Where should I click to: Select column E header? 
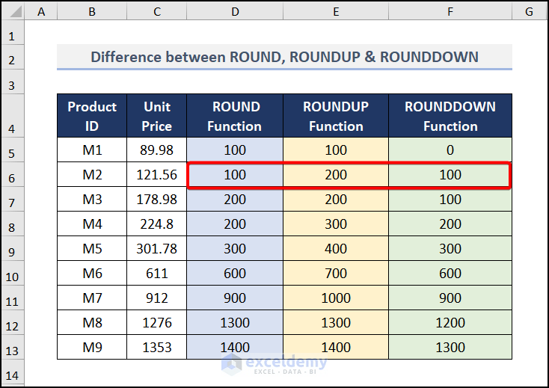point(336,11)
